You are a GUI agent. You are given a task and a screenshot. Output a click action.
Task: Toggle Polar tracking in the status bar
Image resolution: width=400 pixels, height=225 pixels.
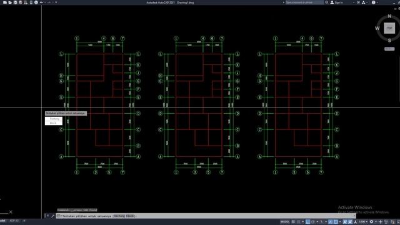click(x=313, y=222)
